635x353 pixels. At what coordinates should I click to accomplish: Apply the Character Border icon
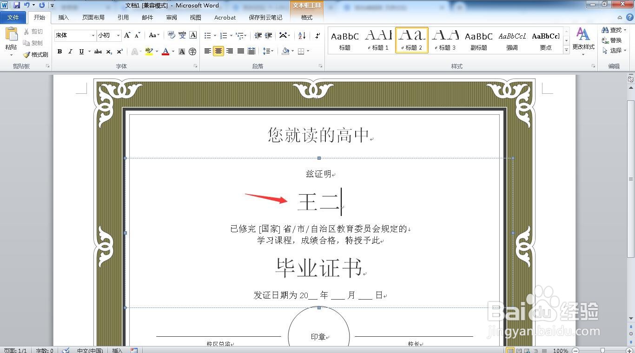point(193,35)
